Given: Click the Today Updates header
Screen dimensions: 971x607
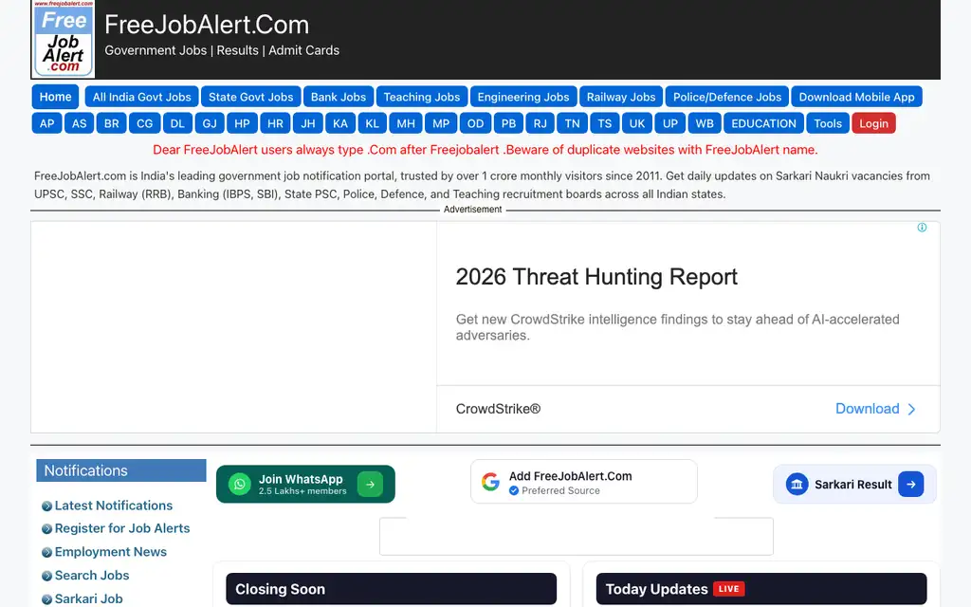Looking at the screenshot, I should pyautogui.click(x=761, y=589).
